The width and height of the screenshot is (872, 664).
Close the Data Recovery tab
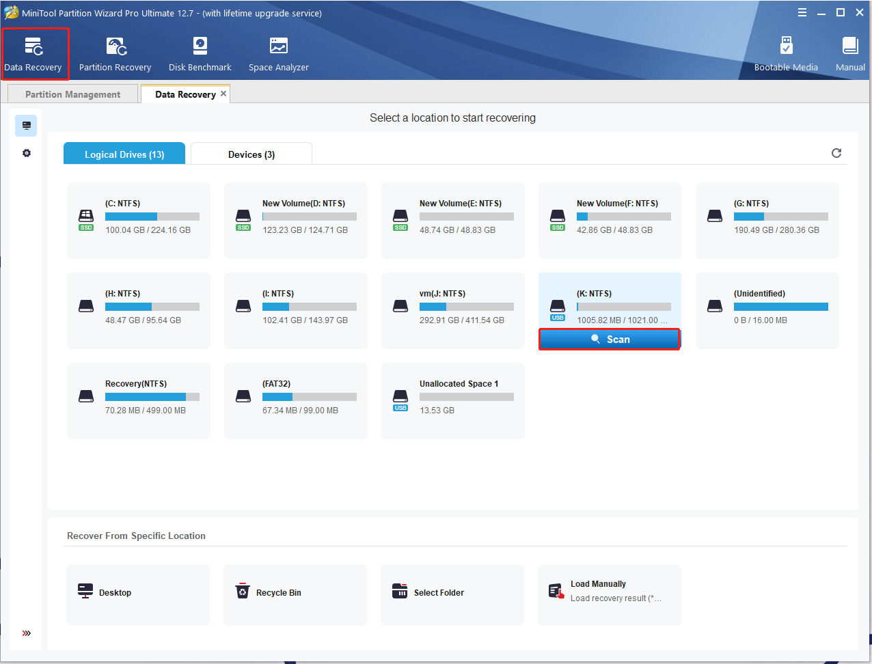(223, 94)
